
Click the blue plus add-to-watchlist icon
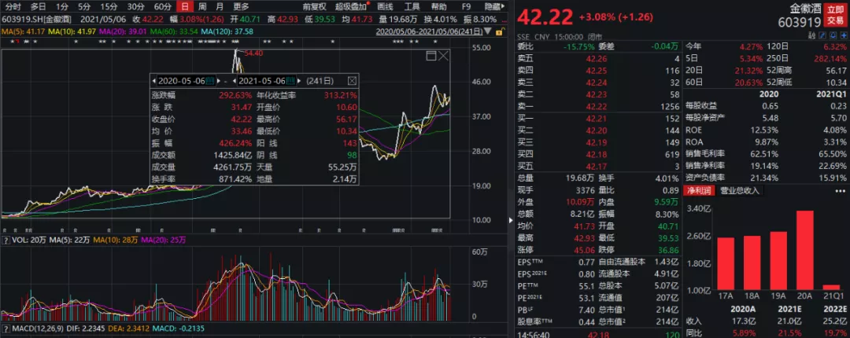[842, 37]
